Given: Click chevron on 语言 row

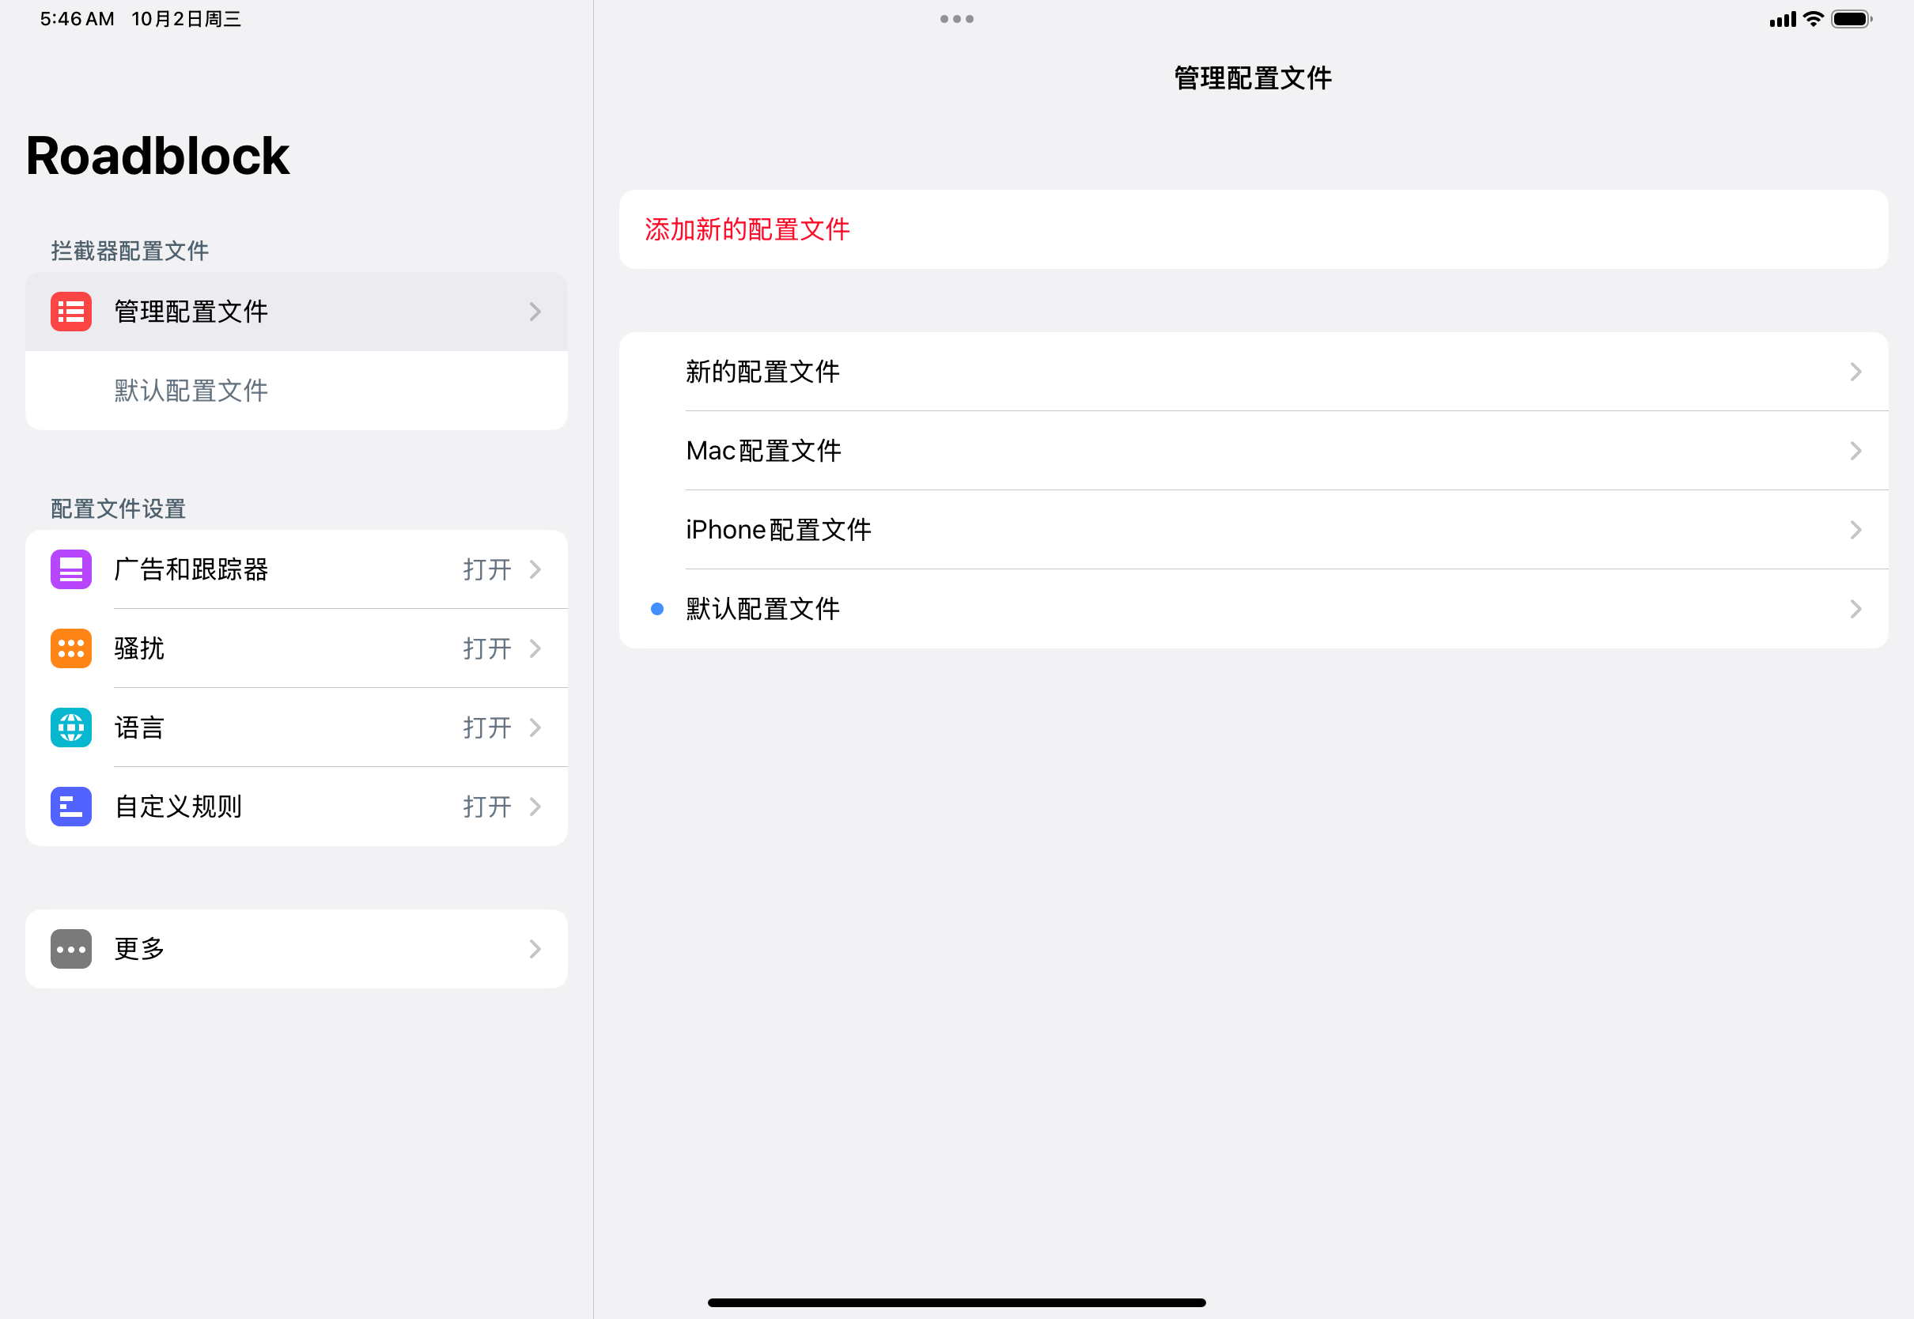Looking at the screenshot, I should 535,728.
